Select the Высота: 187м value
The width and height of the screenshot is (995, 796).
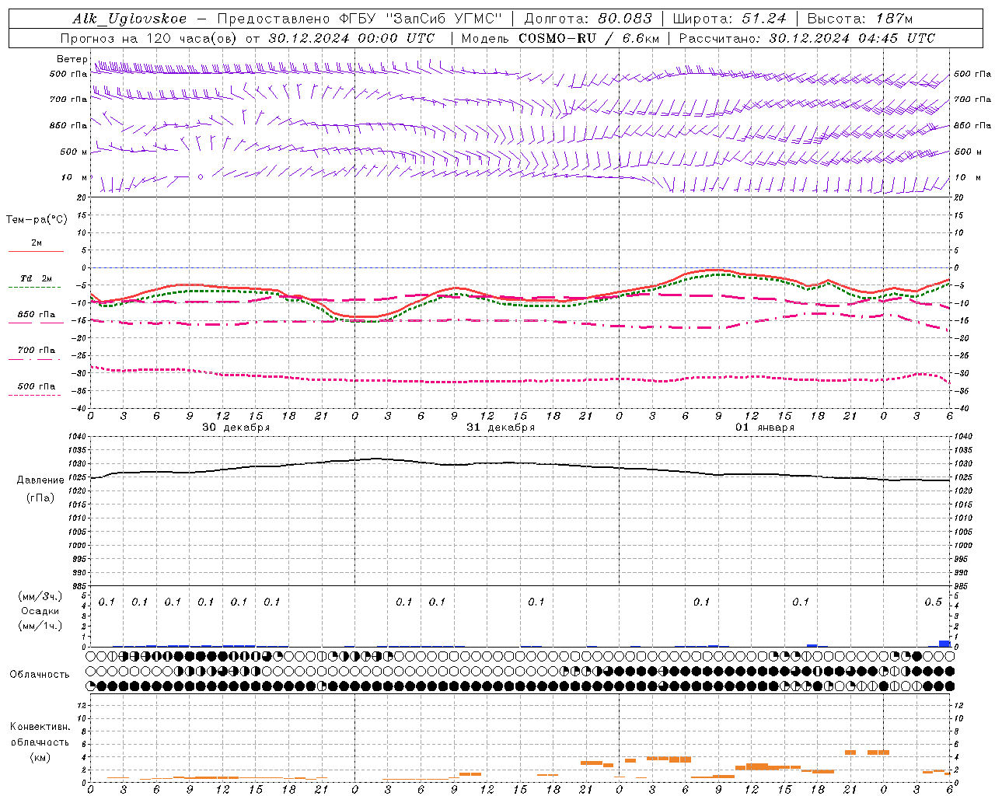860,19
